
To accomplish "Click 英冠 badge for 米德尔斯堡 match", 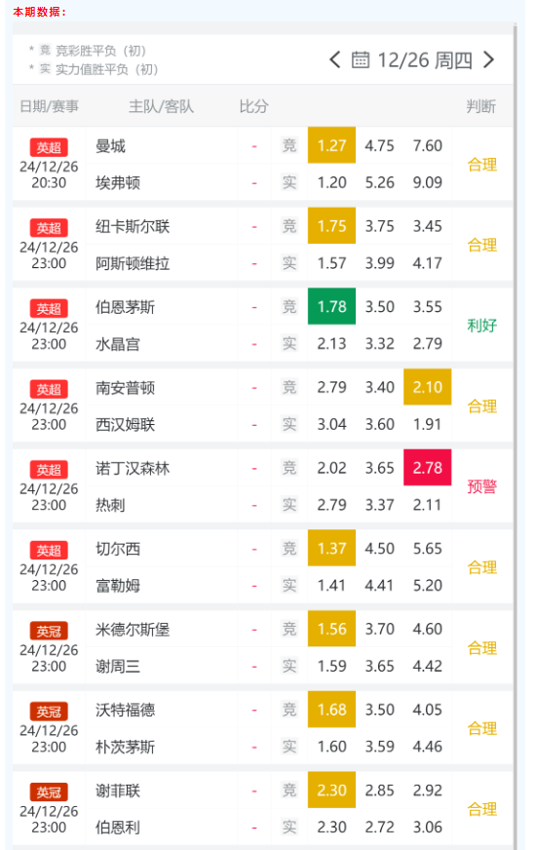I will [49, 631].
